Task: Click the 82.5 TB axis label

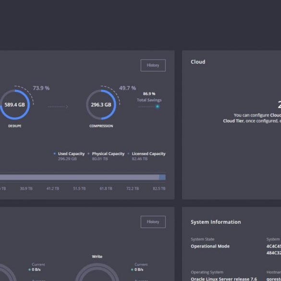Action: click(159, 188)
